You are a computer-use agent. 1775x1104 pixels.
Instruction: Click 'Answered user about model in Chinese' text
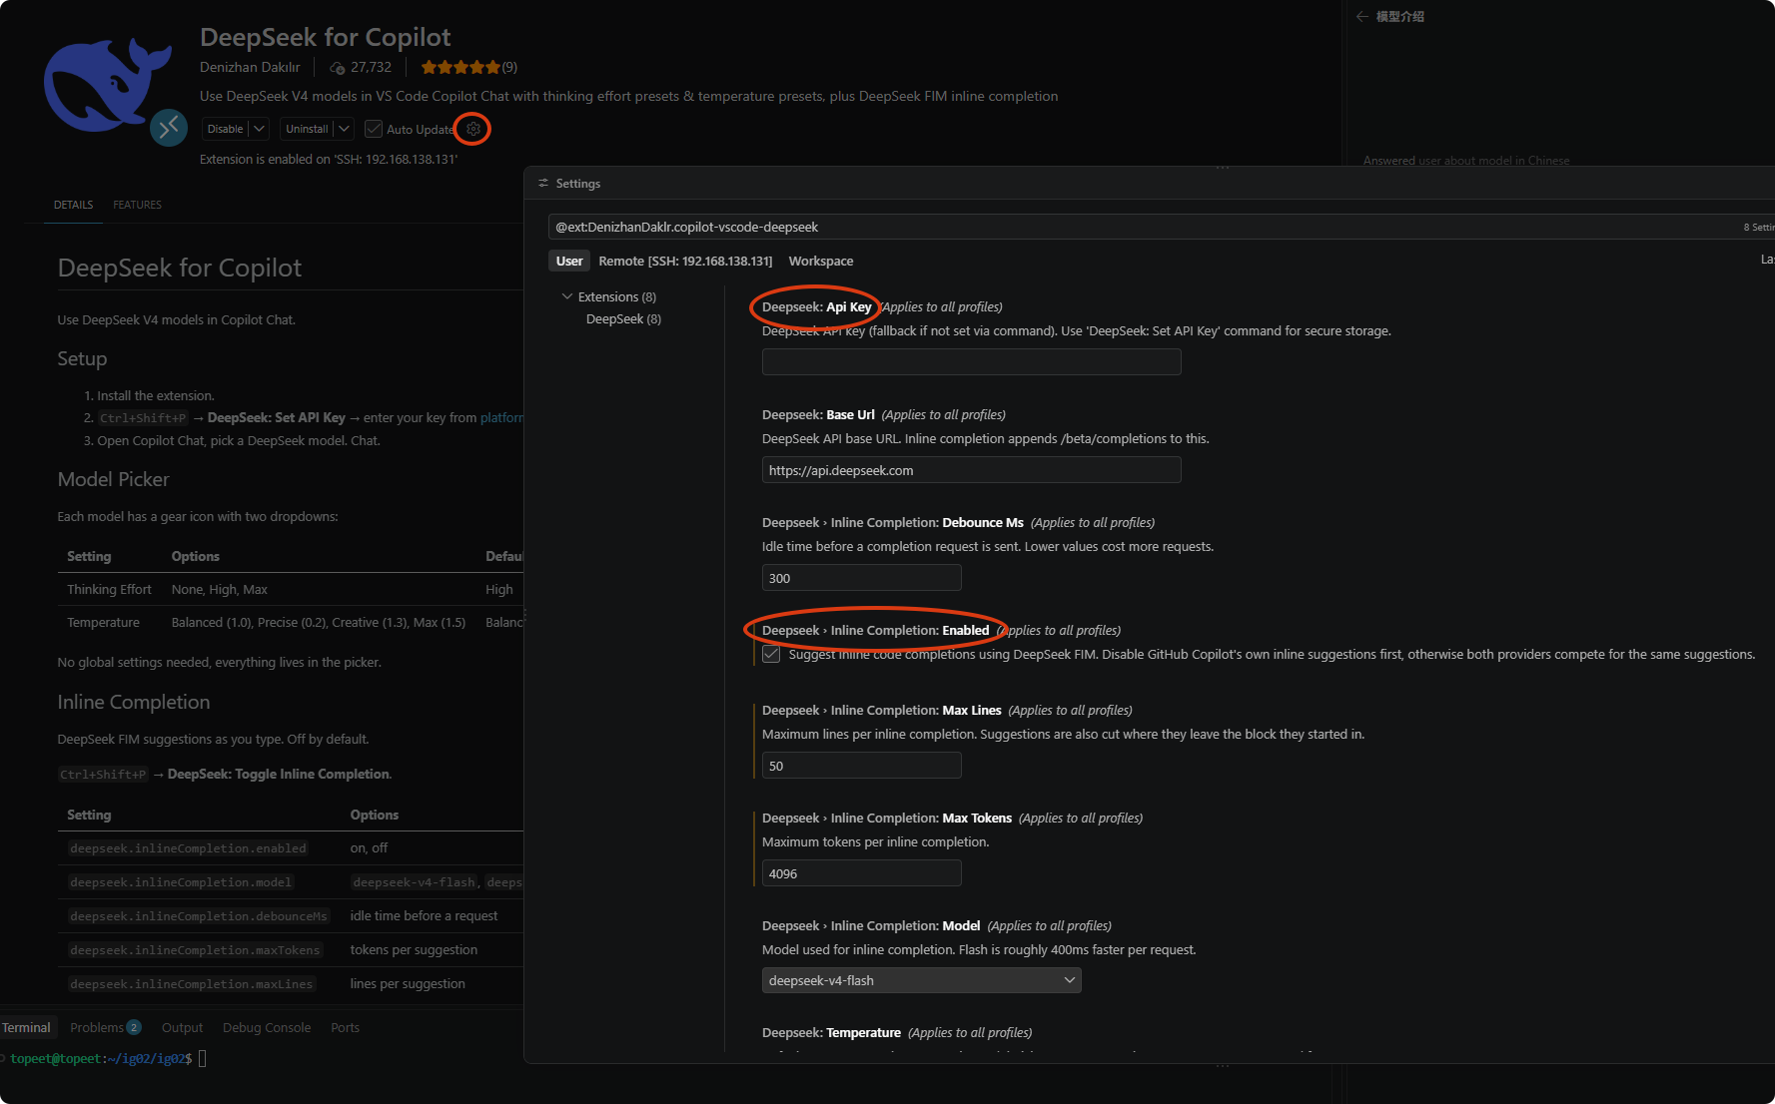(1466, 161)
